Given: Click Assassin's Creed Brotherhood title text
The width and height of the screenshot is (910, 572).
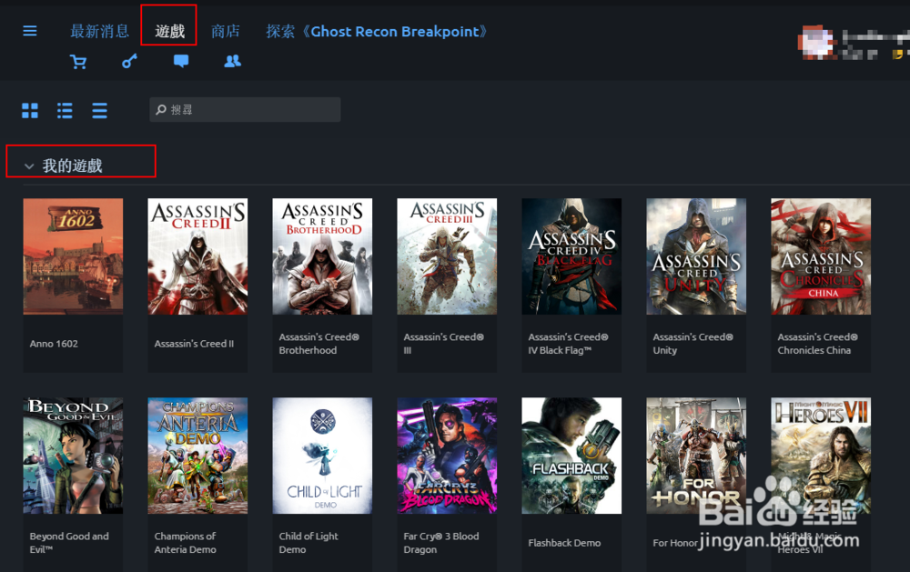Looking at the screenshot, I should tap(318, 344).
